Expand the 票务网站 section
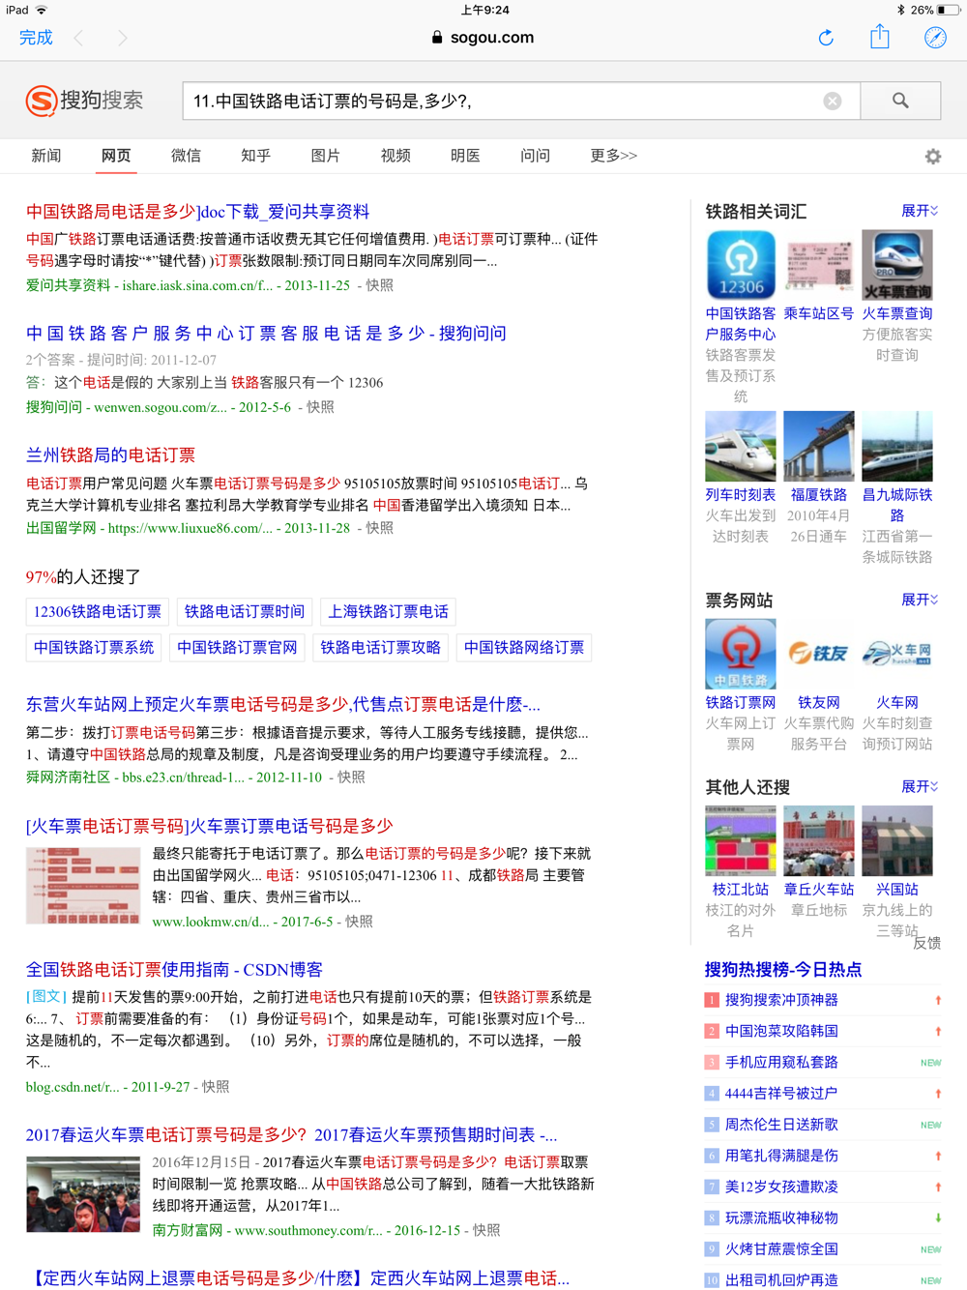Image resolution: width=967 pixels, height=1290 pixels. 920,601
